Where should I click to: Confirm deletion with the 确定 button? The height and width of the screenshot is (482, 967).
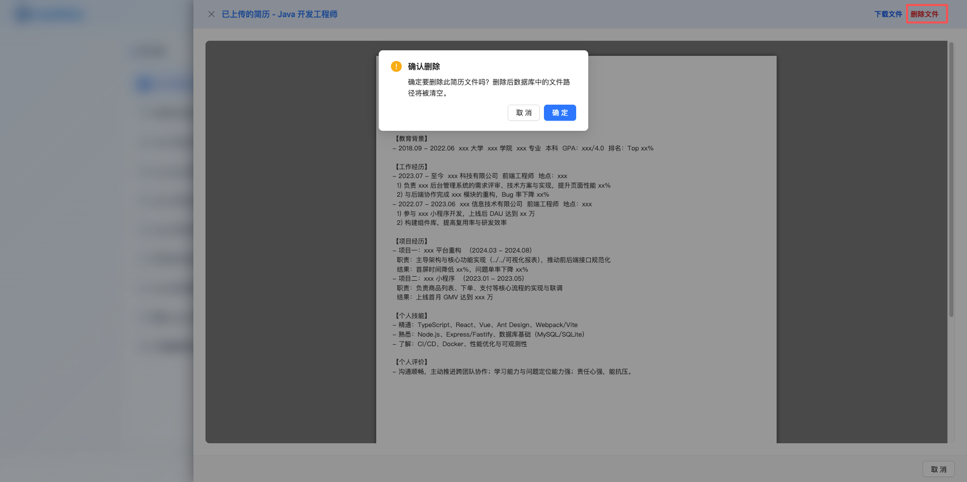pyautogui.click(x=560, y=113)
